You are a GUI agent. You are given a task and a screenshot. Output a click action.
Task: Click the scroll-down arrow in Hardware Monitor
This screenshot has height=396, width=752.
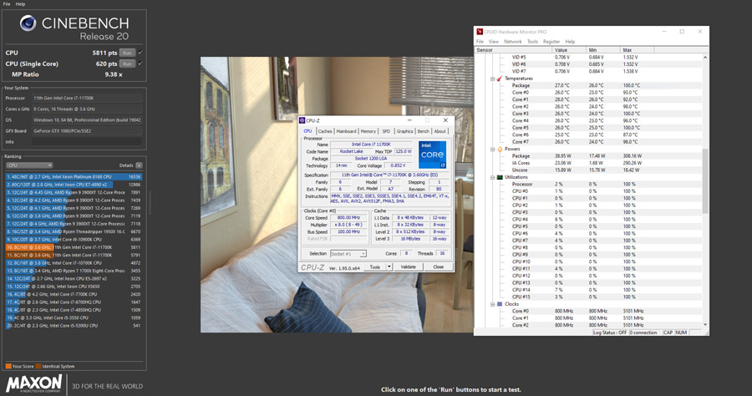[x=705, y=324]
